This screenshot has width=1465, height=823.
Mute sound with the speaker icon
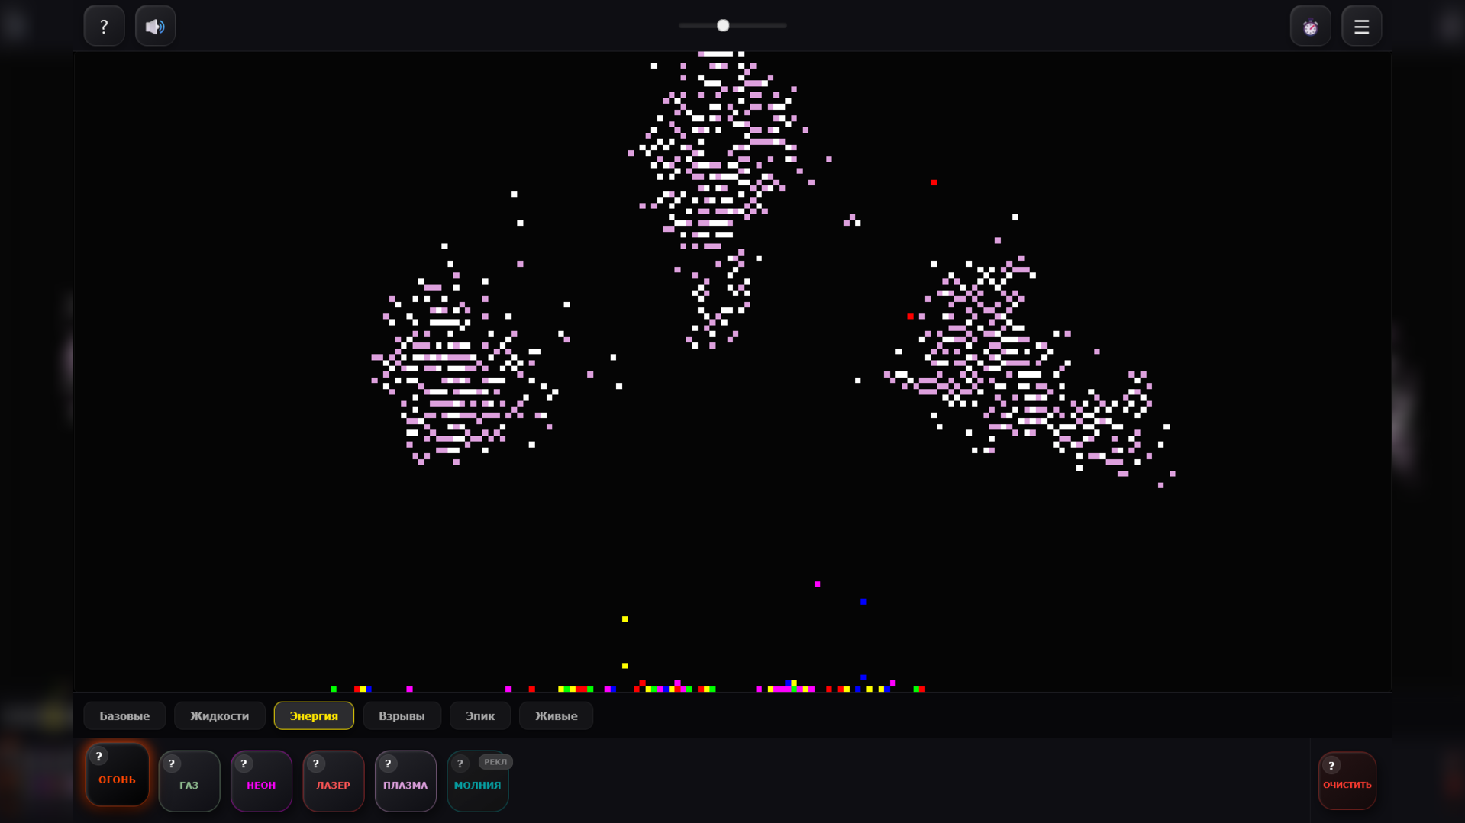tap(155, 25)
